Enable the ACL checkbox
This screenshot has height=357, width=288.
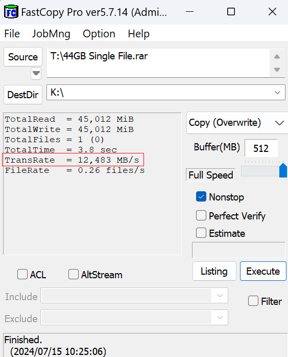(22, 274)
